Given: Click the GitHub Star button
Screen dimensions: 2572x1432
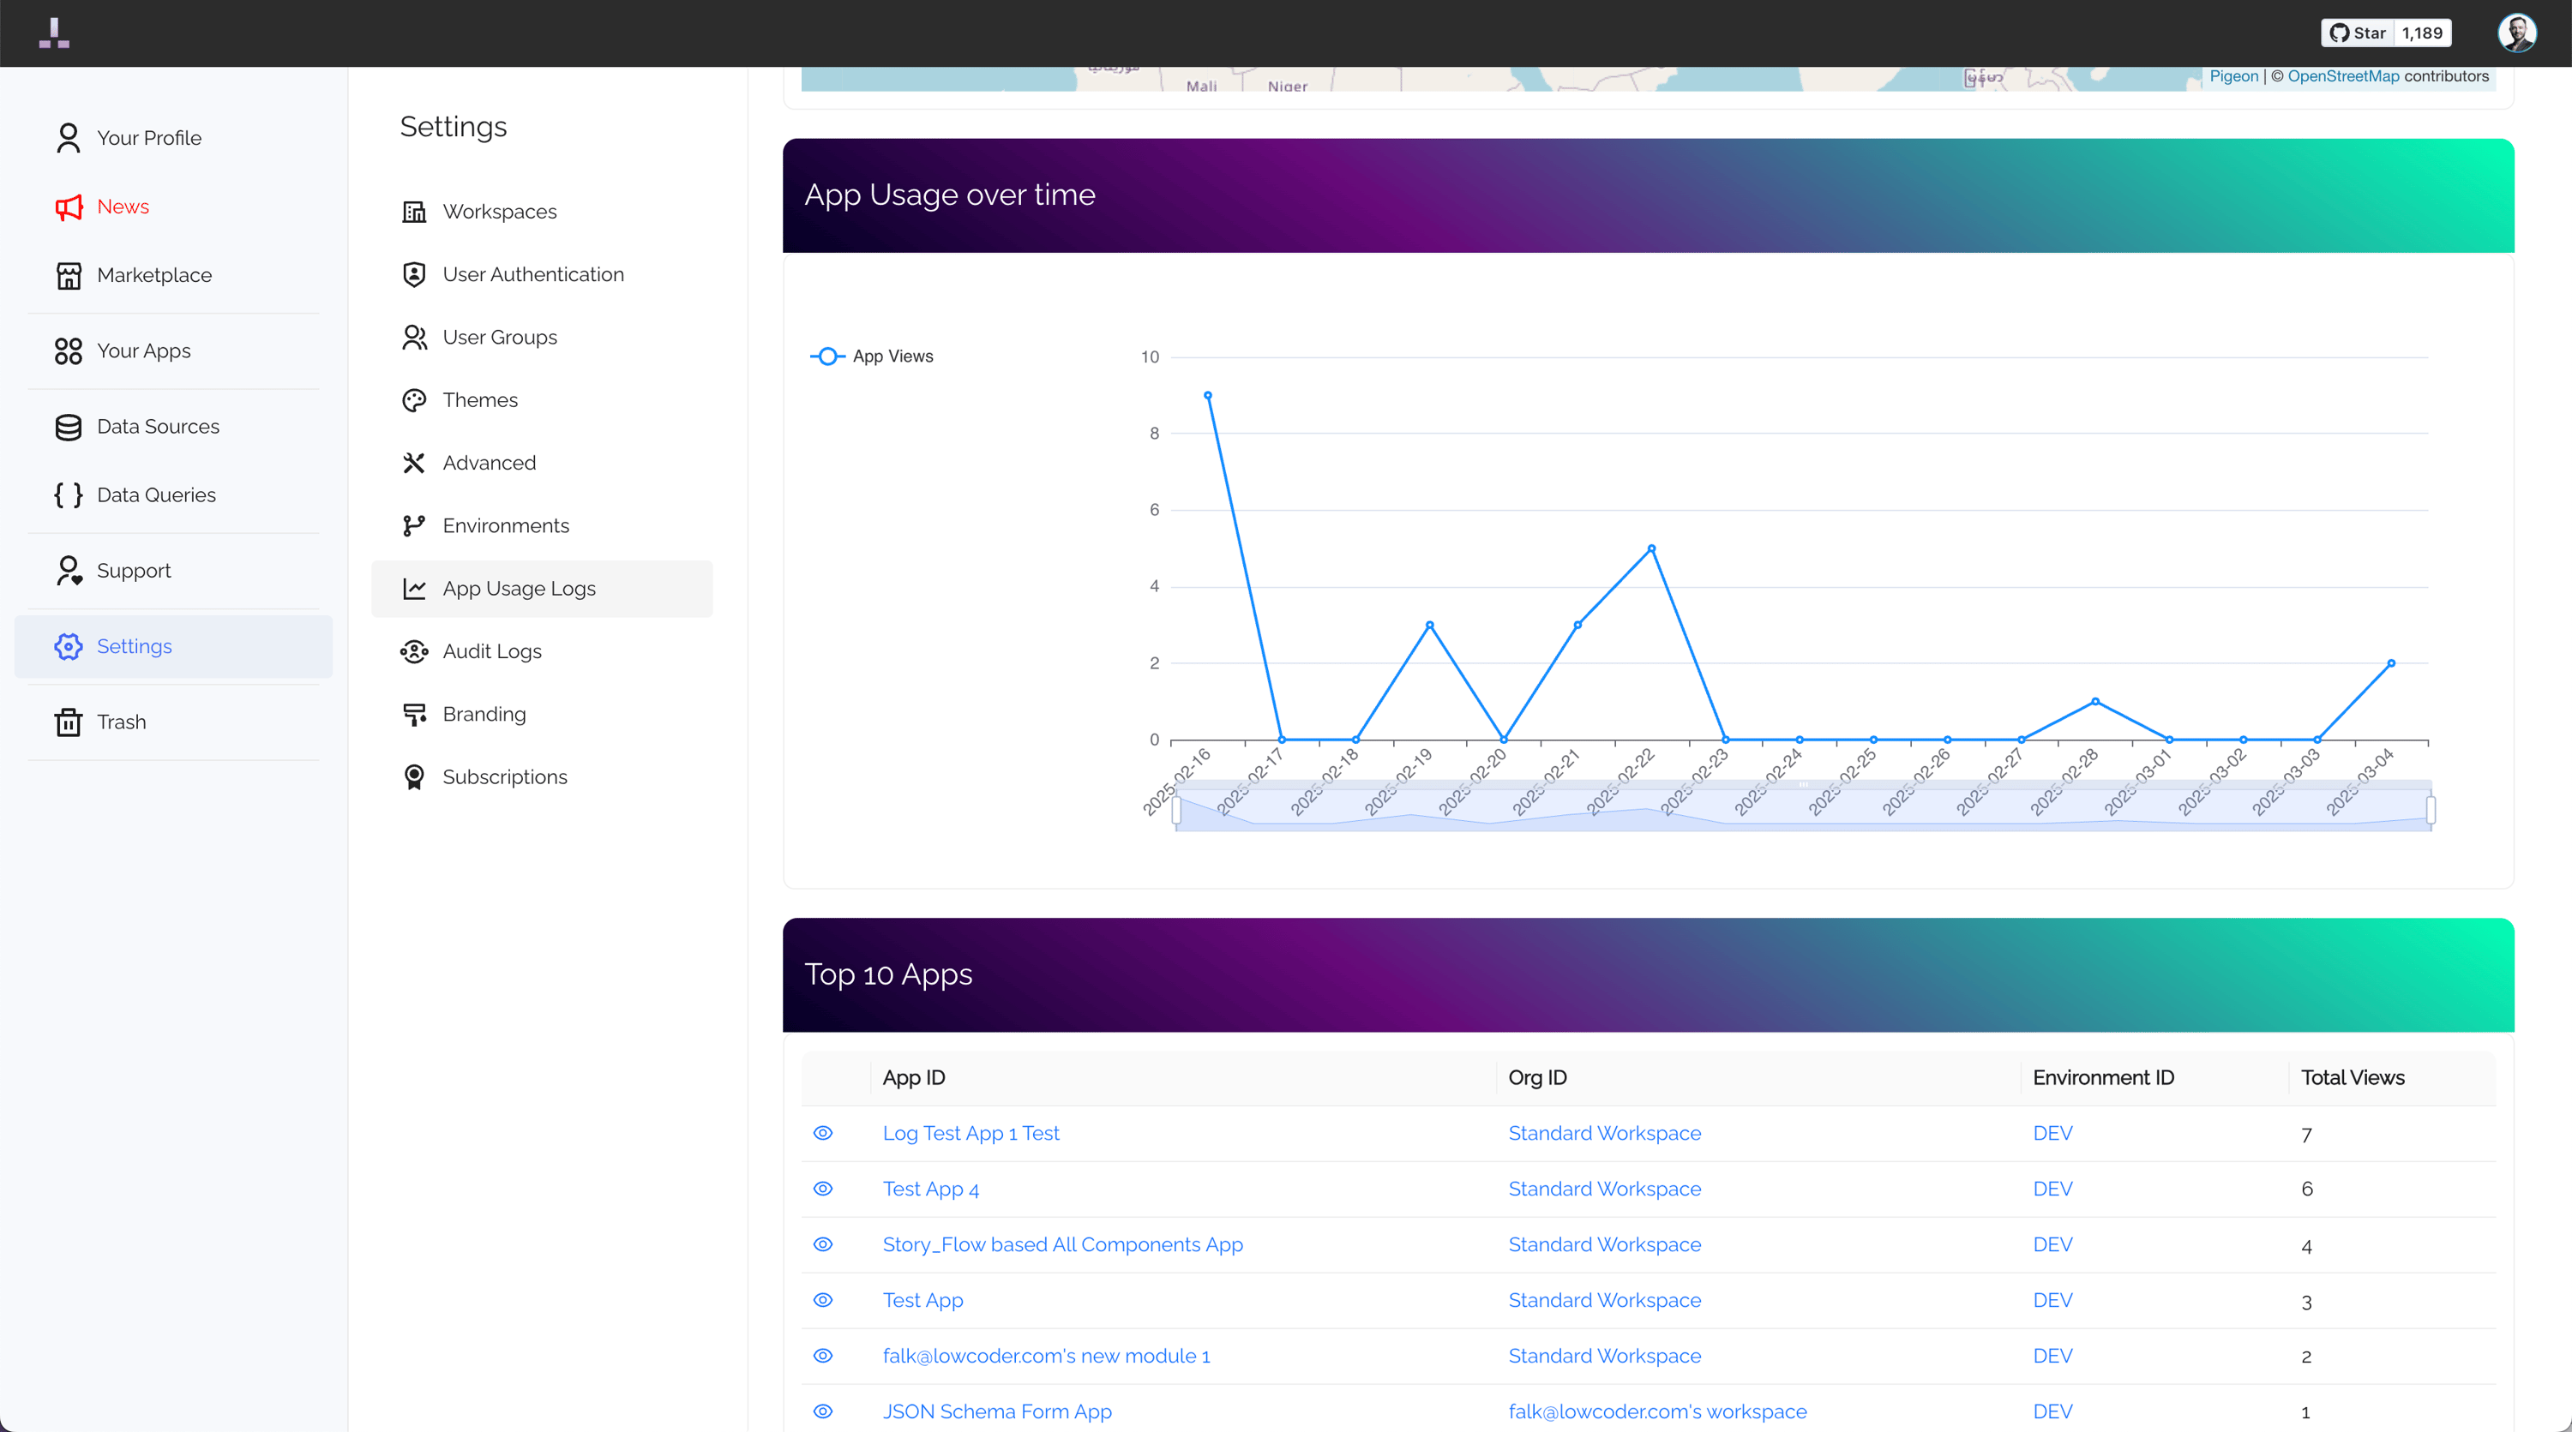Looking at the screenshot, I should [x=2358, y=33].
